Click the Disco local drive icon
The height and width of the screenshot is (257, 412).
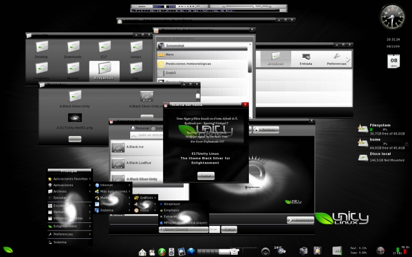363,158
